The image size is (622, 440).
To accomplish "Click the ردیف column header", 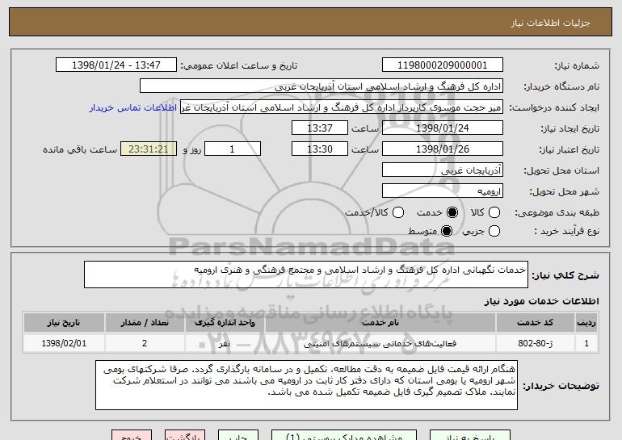I will click(x=586, y=323).
